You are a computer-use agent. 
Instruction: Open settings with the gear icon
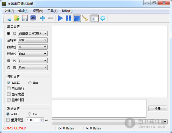(x=103, y=18)
